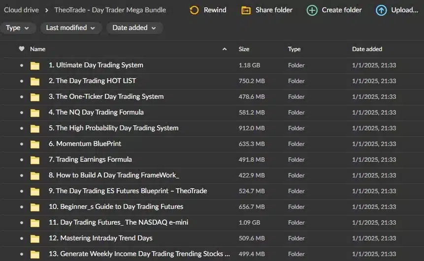Open folder 10. Beginner_s Guide to Day Trading Futures
Viewport: 424px width, 261px height.
point(116,206)
